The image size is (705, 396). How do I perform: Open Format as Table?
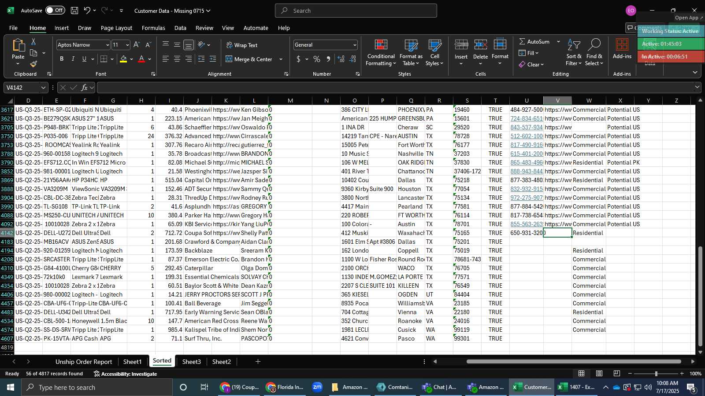[411, 53]
